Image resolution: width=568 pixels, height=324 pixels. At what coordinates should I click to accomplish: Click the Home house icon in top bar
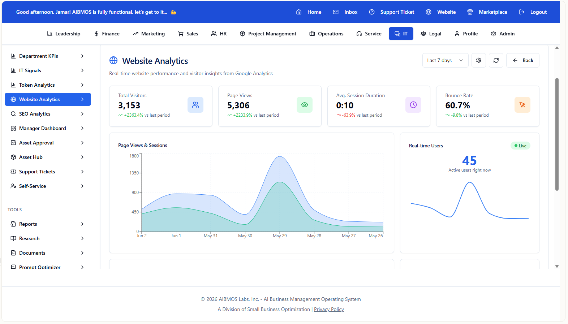pyautogui.click(x=299, y=12)
